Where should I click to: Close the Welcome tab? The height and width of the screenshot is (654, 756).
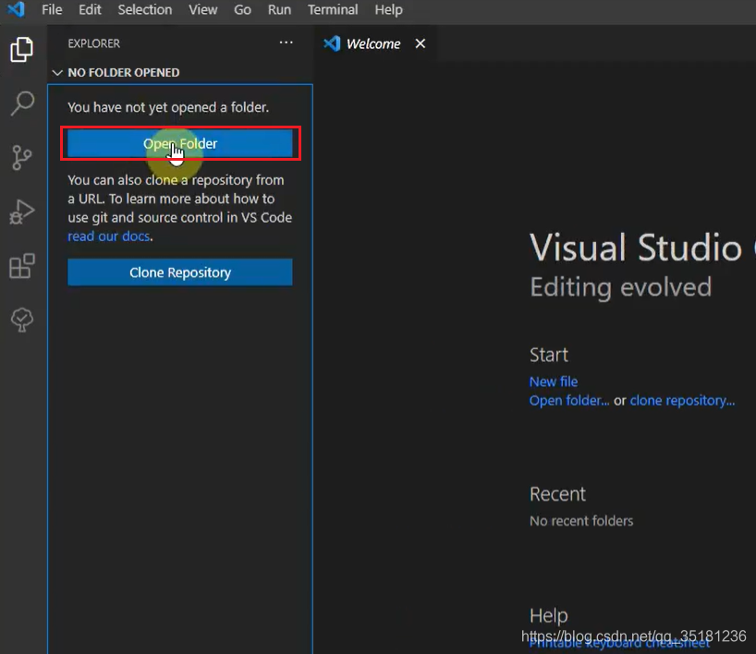pos(421,43)
